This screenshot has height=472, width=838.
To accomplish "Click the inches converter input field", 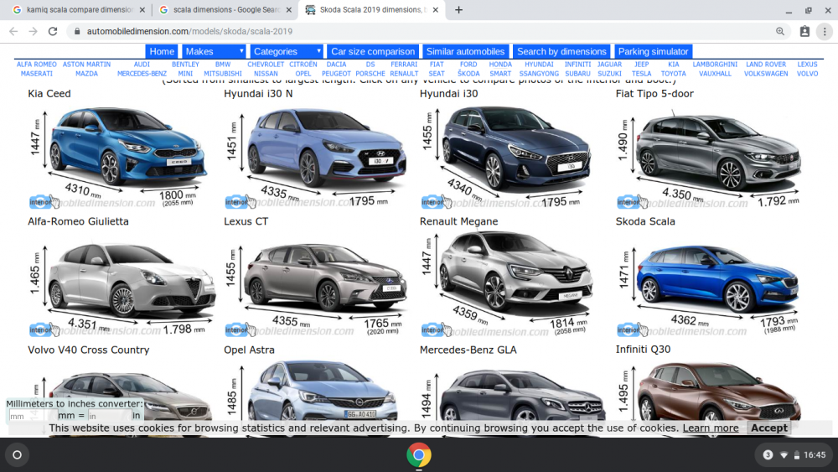I will click(109, 415).
